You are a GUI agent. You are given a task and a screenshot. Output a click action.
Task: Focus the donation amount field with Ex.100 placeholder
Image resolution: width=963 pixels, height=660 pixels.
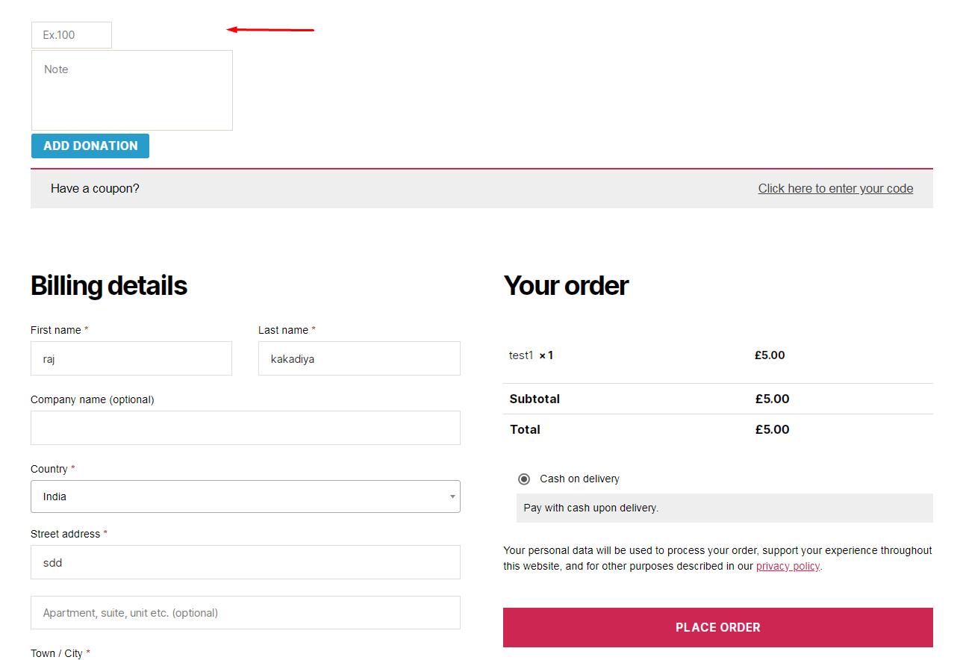72,35
